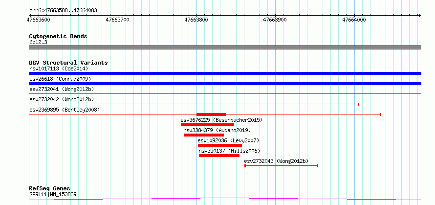Select the blue esv26618 variant bar
This screenshot has height=205, width=435.
tap(225, 84)
